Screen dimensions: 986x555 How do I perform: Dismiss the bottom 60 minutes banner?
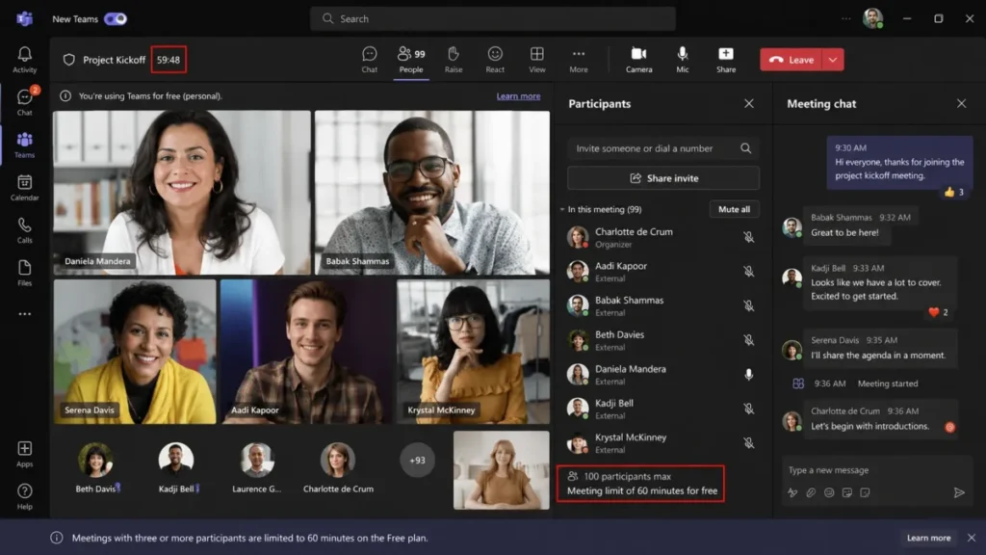[x=972, y=538]
